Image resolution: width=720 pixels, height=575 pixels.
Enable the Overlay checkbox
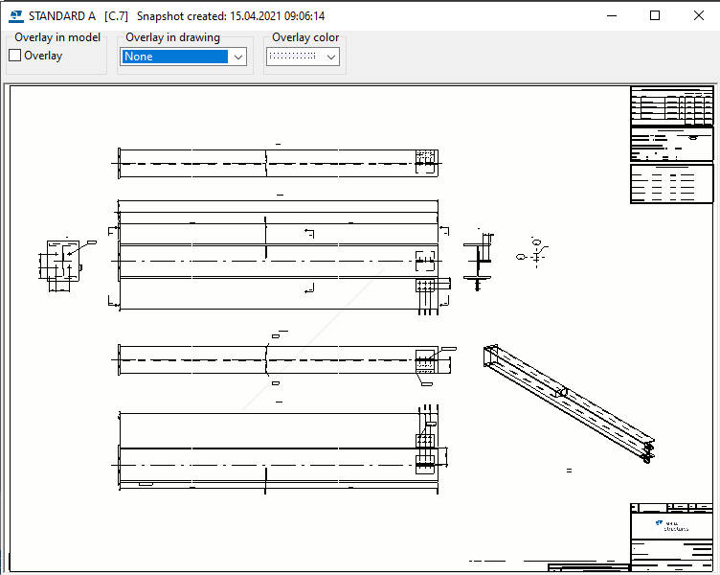[15, 56]
